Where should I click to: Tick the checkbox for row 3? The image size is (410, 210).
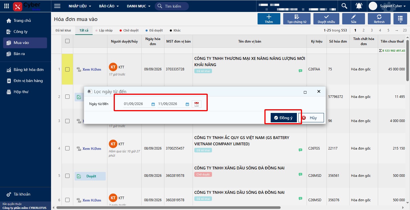67,121
